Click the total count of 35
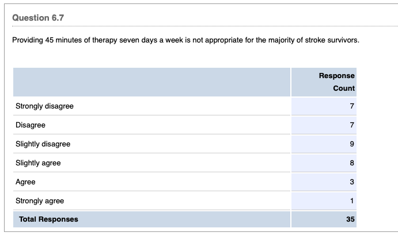The width and height of the screenshot is (398, 236). 351,219
